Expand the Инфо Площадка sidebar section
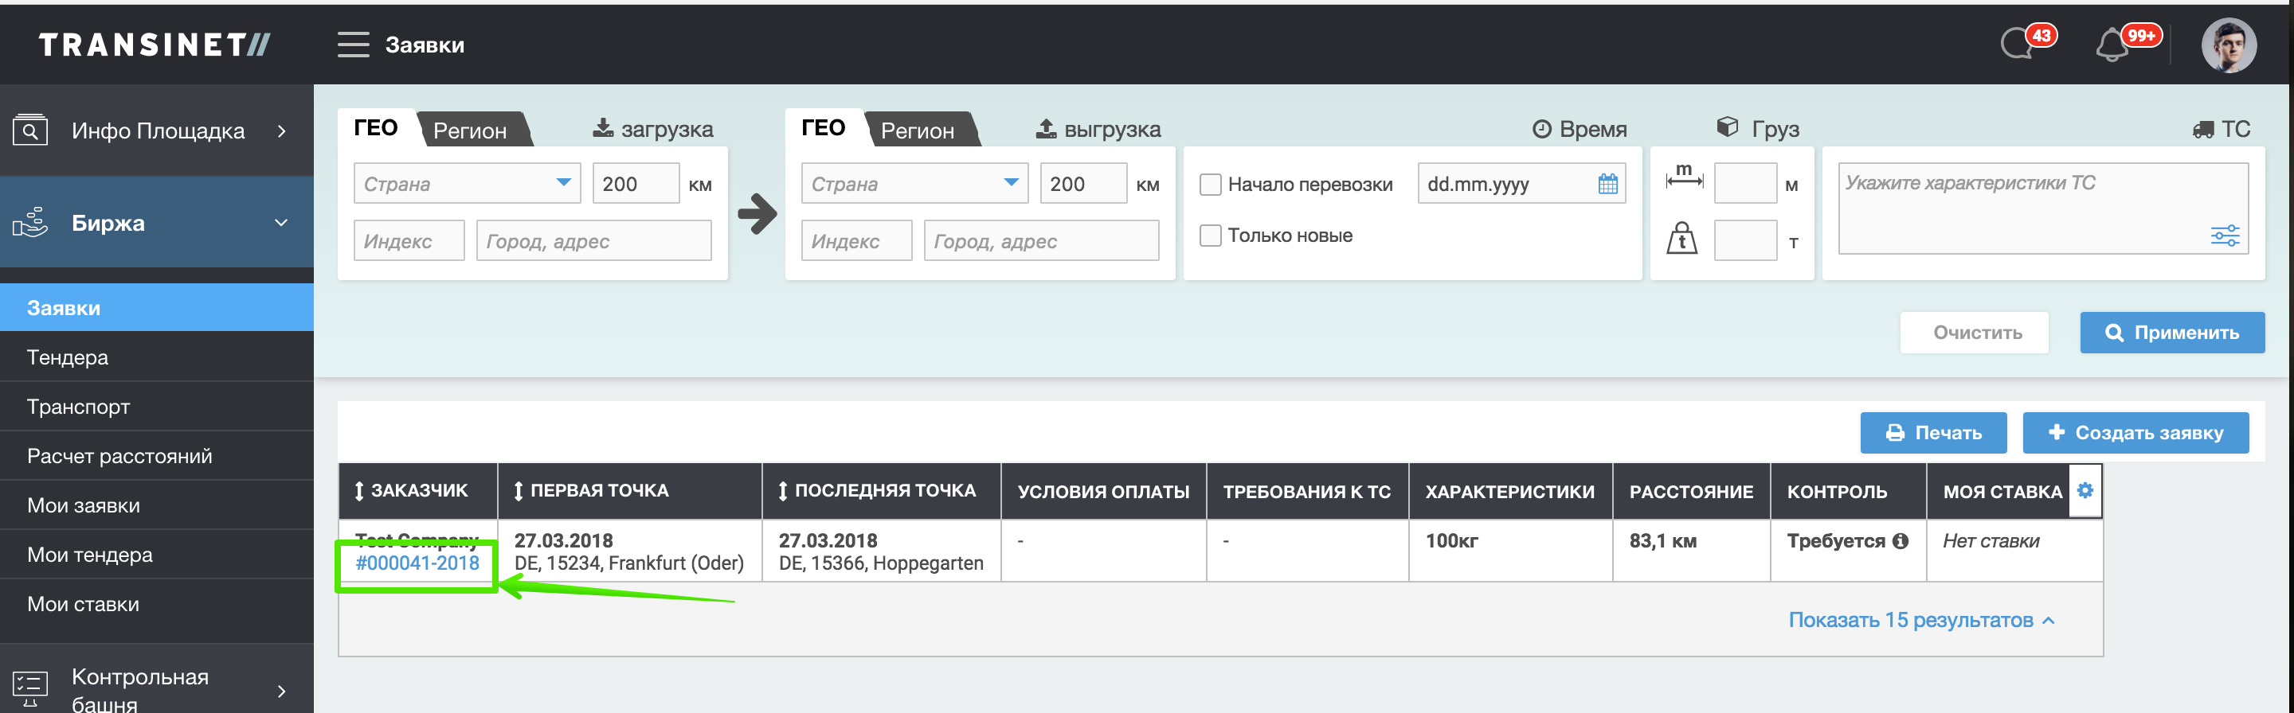The image size is (2294, 713). pos(157,131)
